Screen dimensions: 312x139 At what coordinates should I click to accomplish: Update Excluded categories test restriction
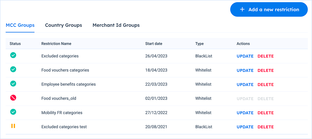(x=245, y=127)
